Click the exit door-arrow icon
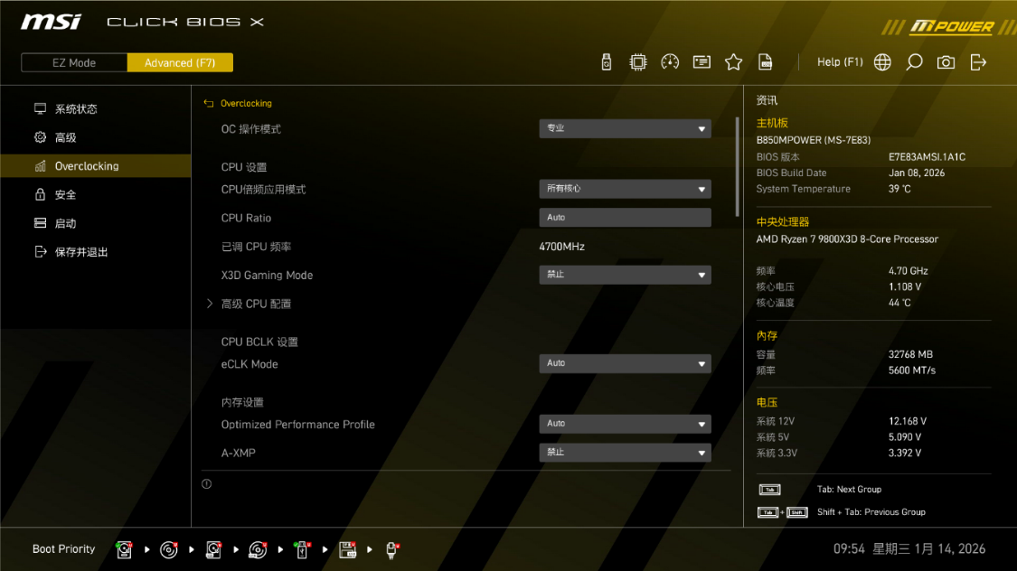The width and height of the screenshot is (1017, 571). pyautogui.click(x=978, y=62)
